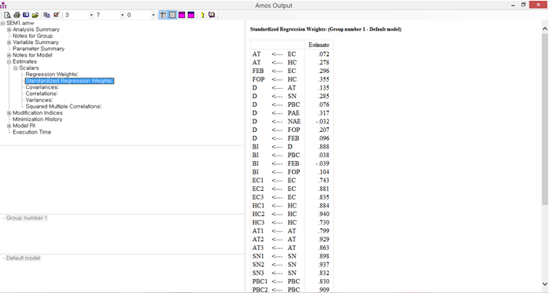This screenshot has height=293, width=550.
Task: Click the output pane scroll down arrow
Action: tap(545, 284)
